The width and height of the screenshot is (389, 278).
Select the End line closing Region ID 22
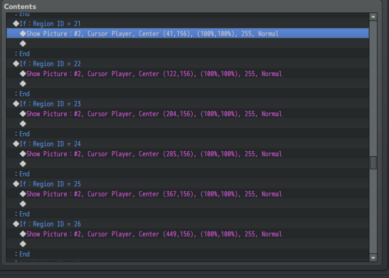(23, 94)
